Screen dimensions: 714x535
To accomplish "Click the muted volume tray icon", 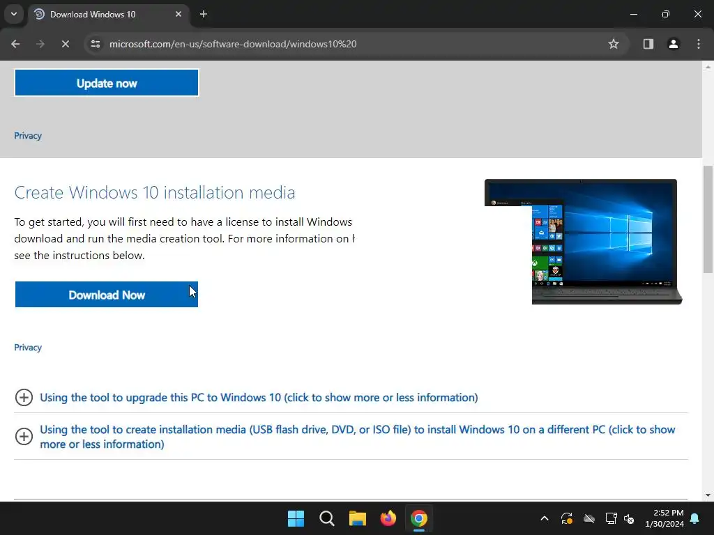I will coord(630,518).
